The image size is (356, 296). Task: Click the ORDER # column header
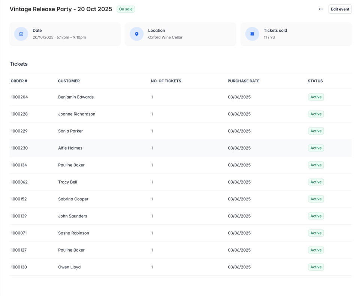pos(19,81)
